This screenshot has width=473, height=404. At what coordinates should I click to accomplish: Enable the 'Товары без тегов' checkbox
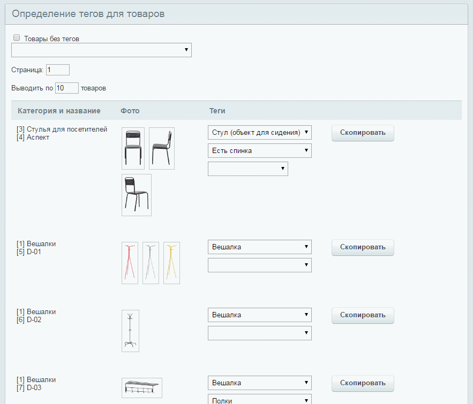pyautogui.click(x=17, y=38)
